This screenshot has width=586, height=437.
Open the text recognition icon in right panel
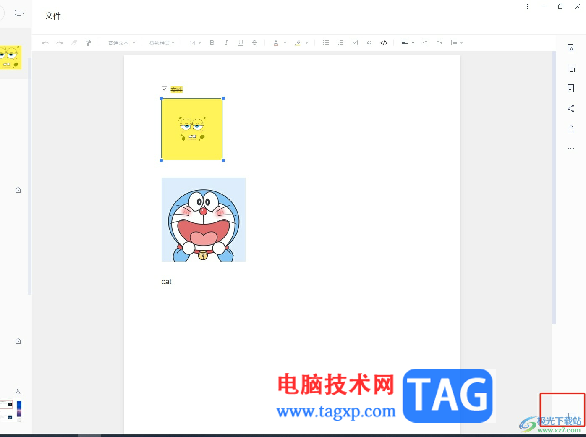click(x=571, y=48)
